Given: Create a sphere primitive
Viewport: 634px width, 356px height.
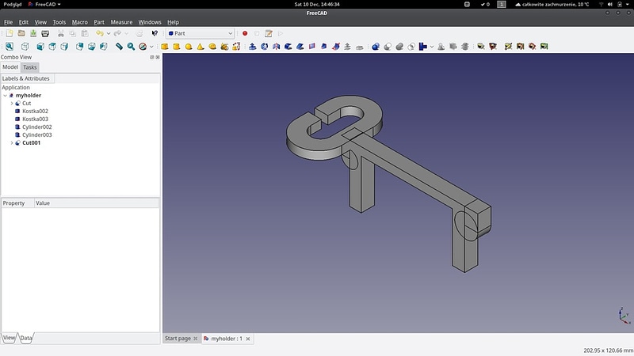Looking at the screenshot, I should pyautogui.click(x=189, y=47).
